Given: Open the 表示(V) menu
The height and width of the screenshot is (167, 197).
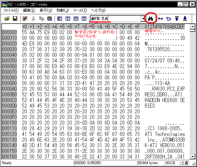Looking at the screenshot, I should pos(46,10).
